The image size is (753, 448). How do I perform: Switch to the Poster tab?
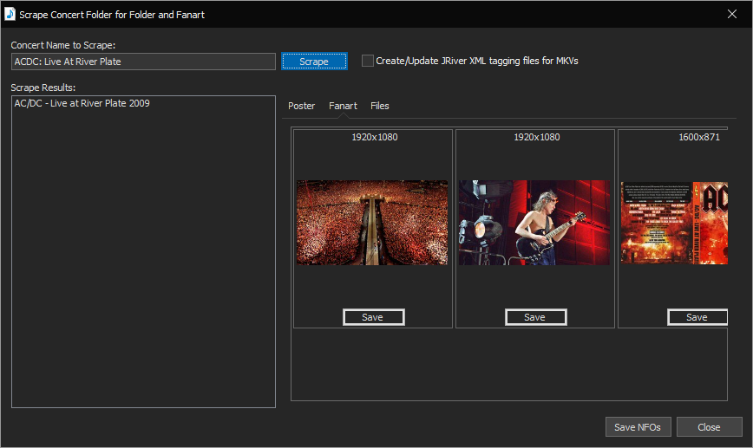(301, 106)
